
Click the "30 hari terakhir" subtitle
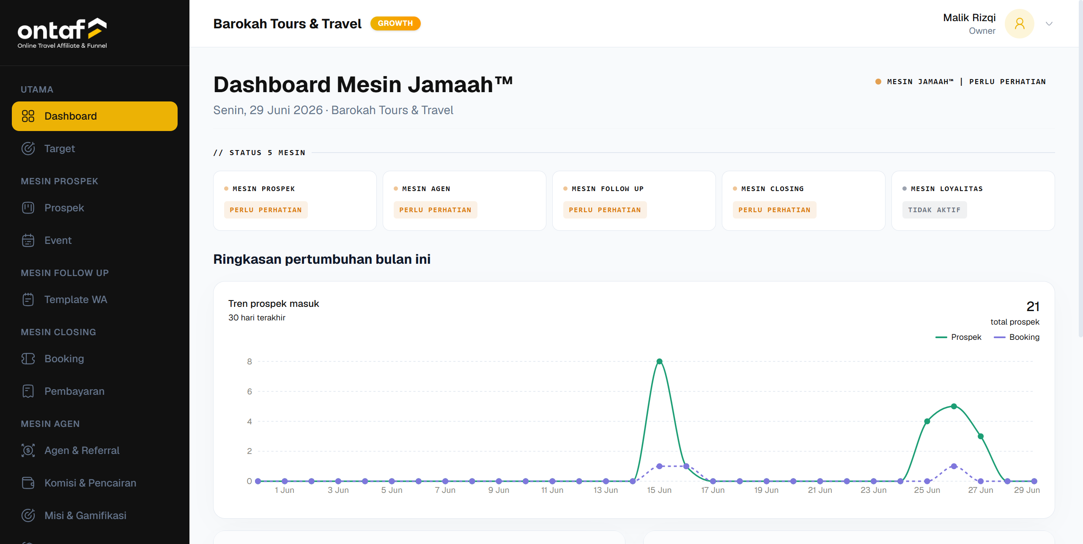click(x=257, y=318)
